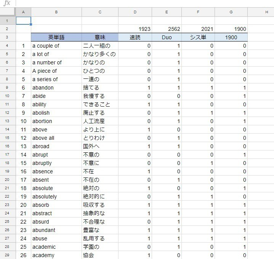274x259 pixels.
Task: Click the cell showing 1923
Action: [x=135, y=29]
